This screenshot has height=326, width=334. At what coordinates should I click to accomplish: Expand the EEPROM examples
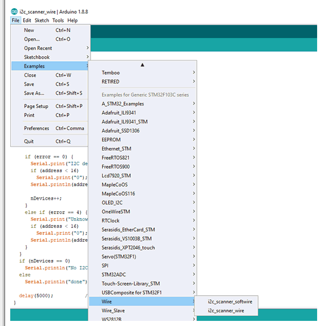(x=142, y=140)
